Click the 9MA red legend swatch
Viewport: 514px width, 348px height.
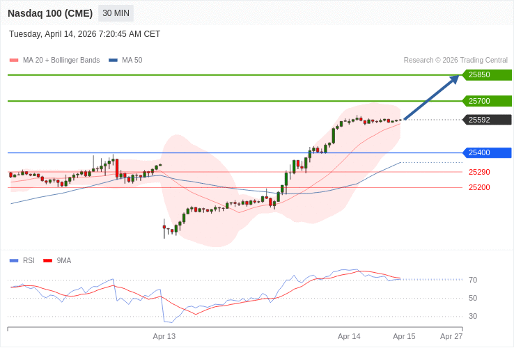click(48, 261)
